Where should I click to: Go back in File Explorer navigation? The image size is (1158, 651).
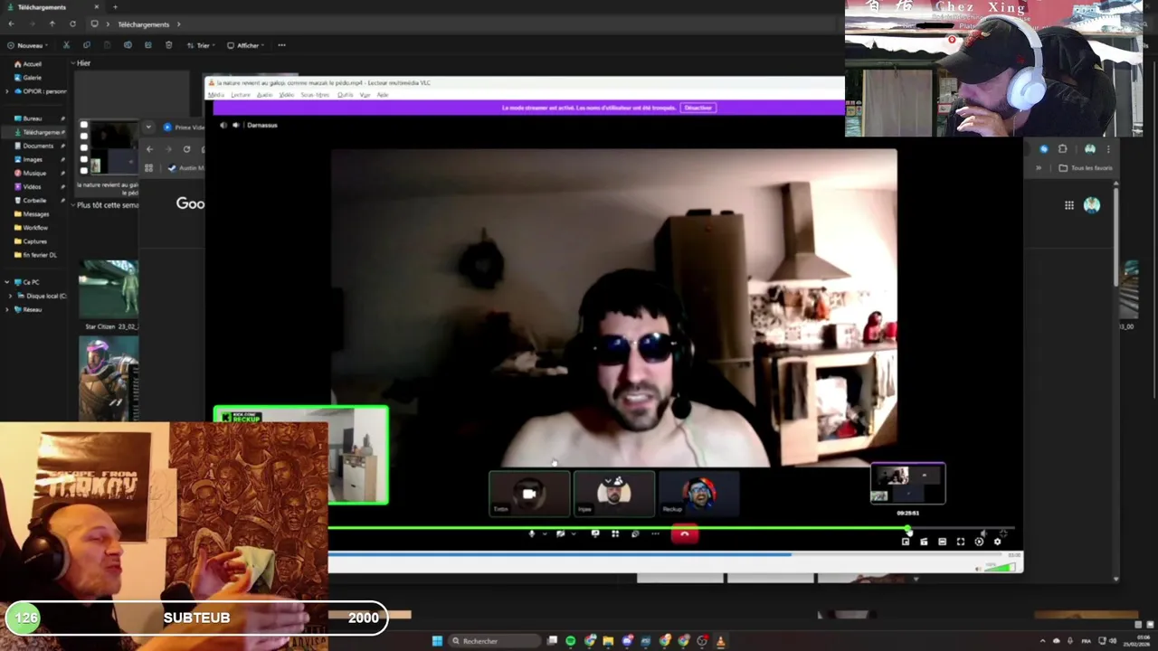click(11, 24)
